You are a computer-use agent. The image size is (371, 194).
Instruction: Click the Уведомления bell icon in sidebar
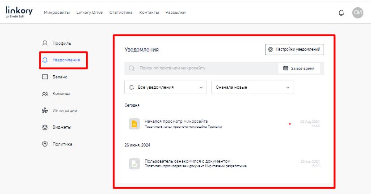[45, 60]
